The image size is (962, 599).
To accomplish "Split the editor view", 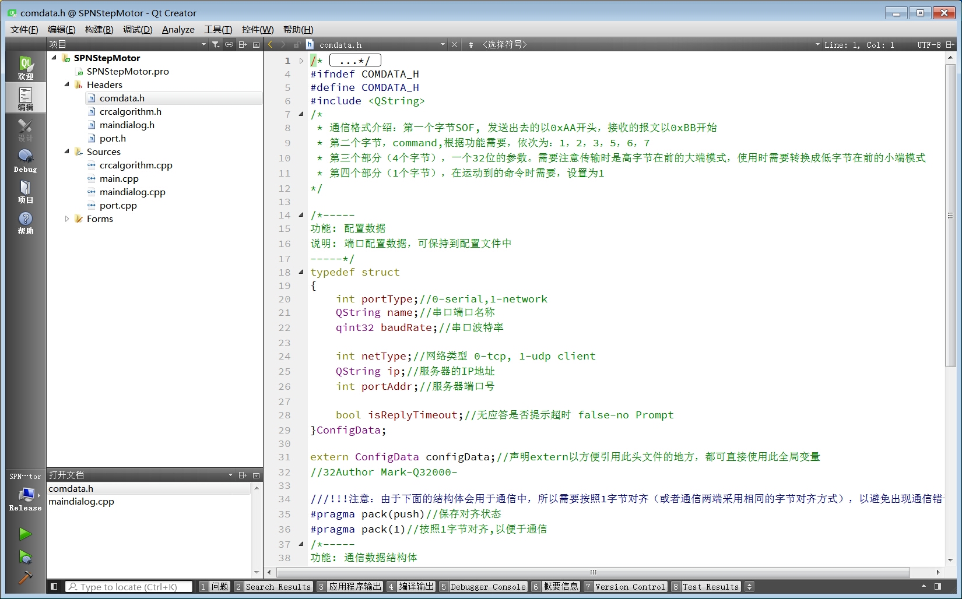I will pos(950,45).
